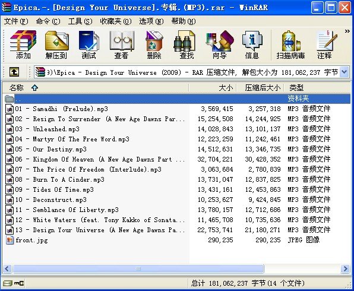Screen dimensions: 354x291
Task: Sort by the 名称 column header
Action: [95, 87]
